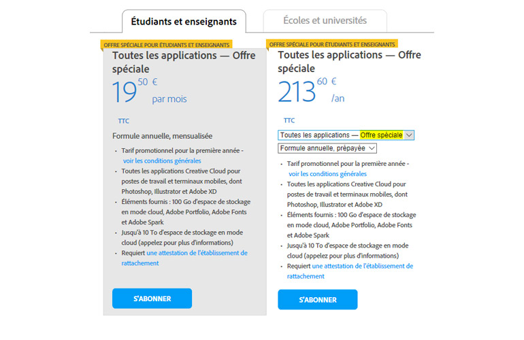Viewport: 524px width, 340px height.
Task: Click S'ABONNER under the monthly plan
Action: (152, 299)
